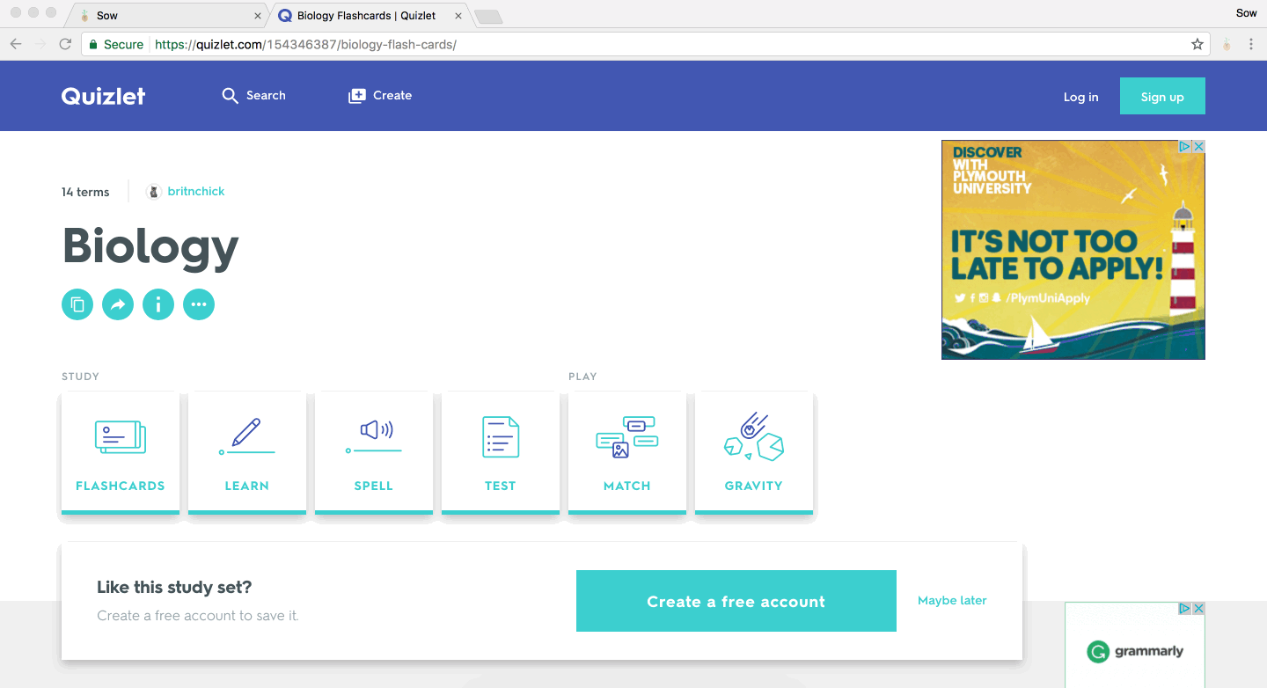Close the Sow tab
1267x688 pixels.
258,16
